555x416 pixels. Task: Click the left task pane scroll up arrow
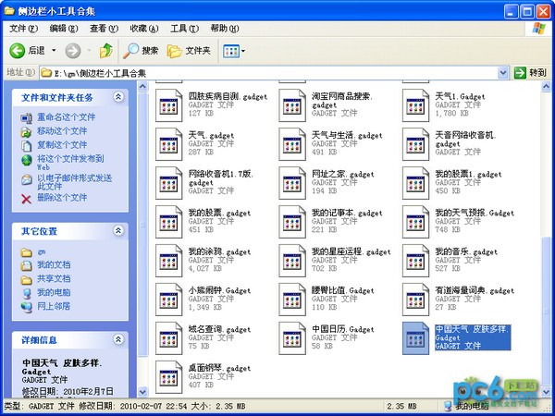pyautogui.click(x=142, y=86)
